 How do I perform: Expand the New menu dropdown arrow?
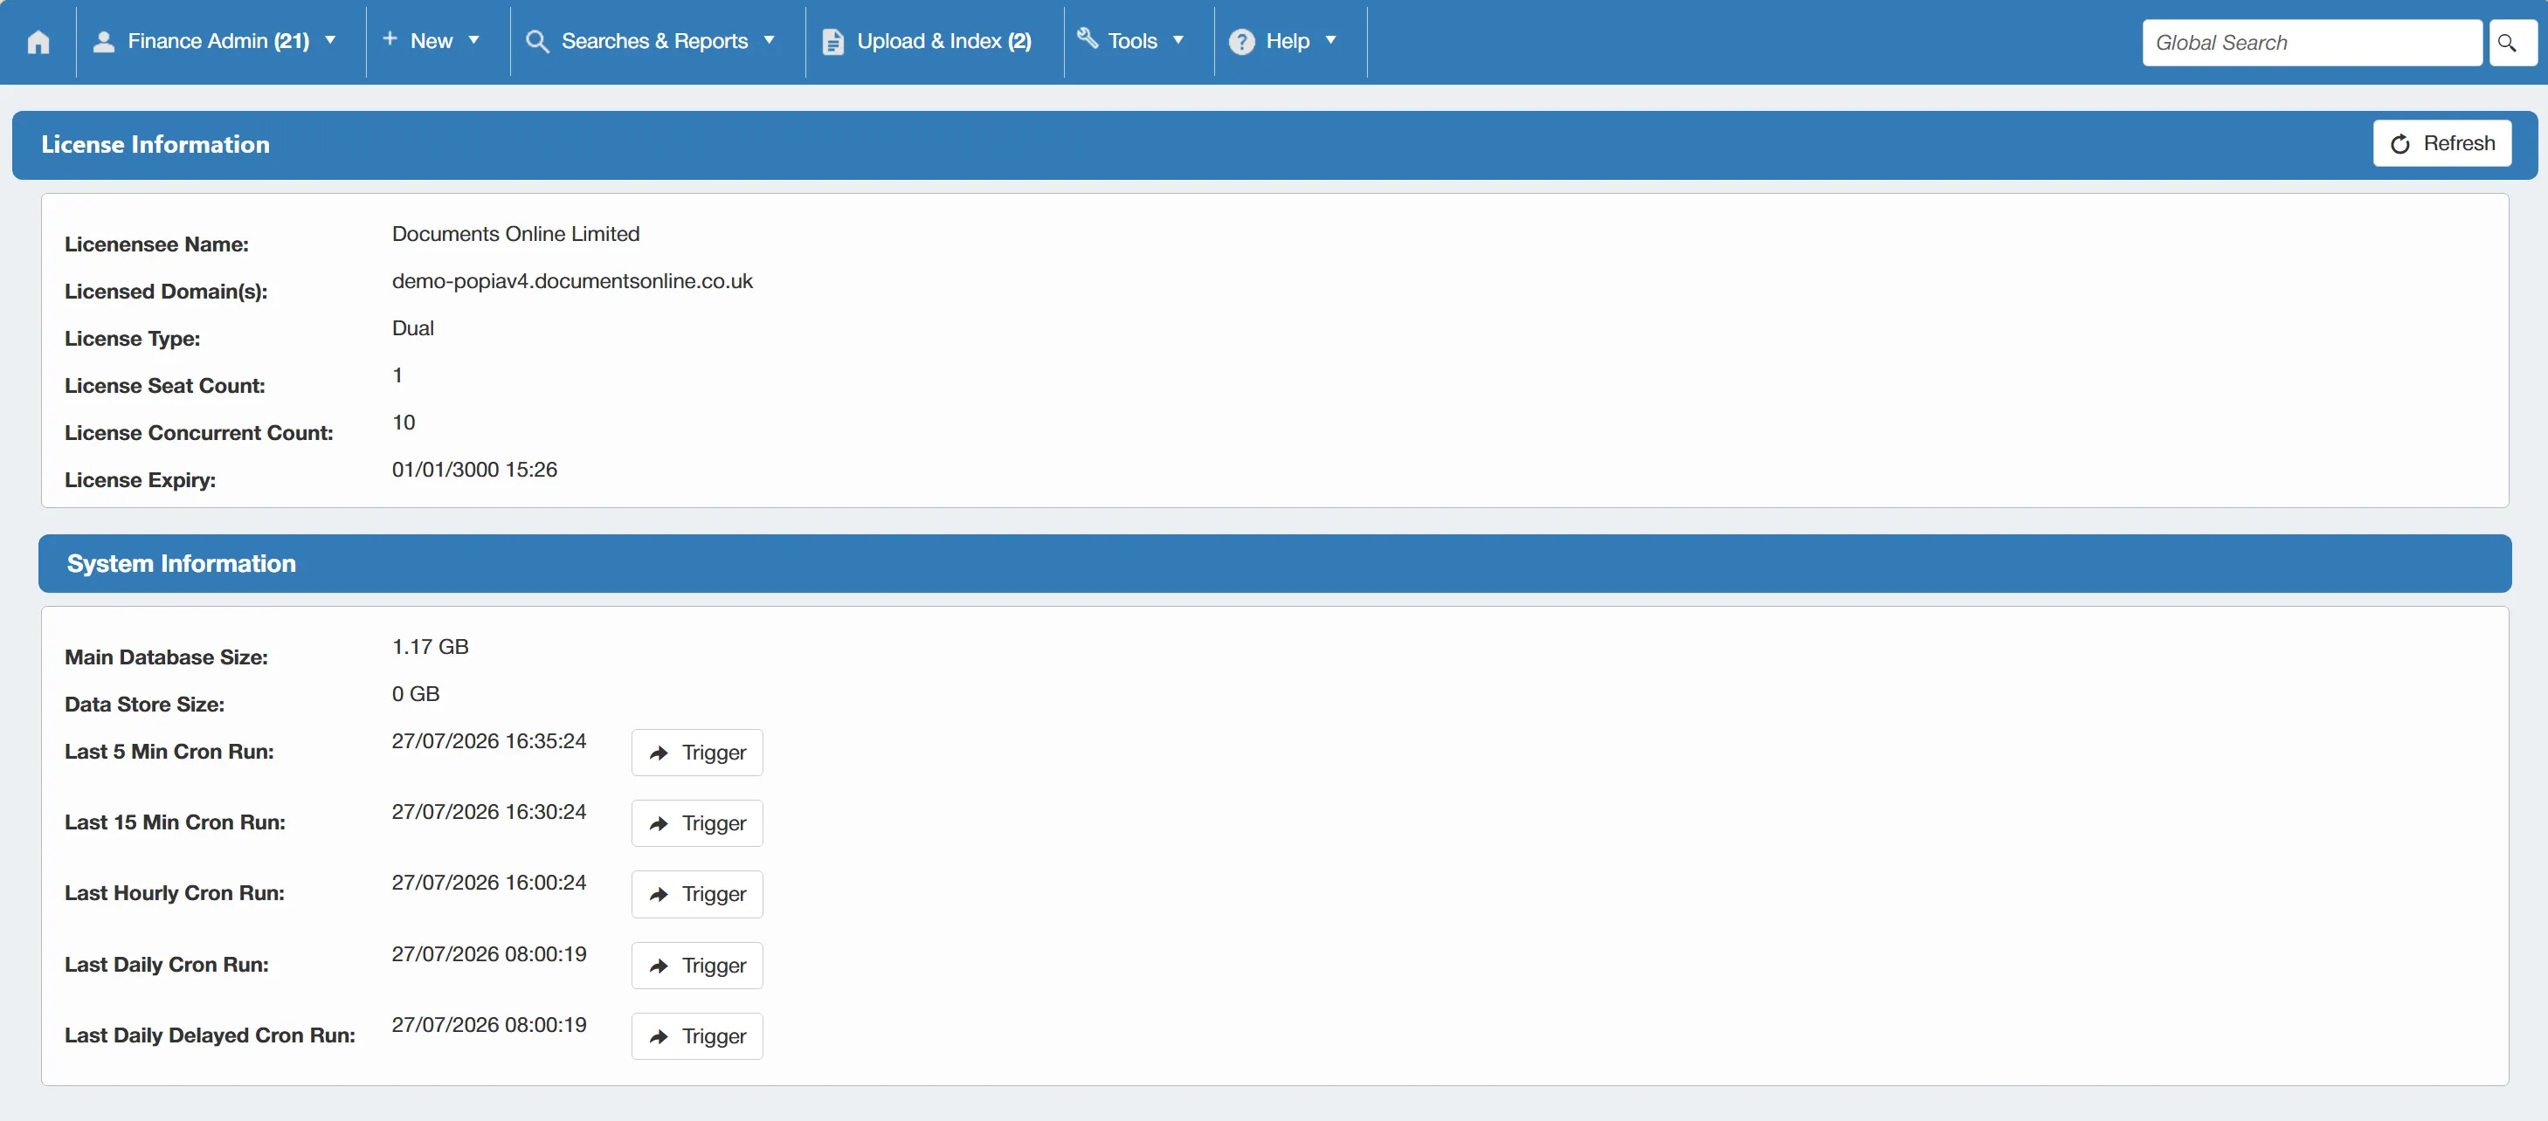tap(473, 40)
